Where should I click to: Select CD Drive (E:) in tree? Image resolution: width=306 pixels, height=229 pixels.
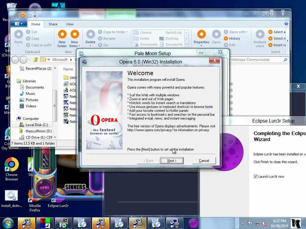[x=36, y=137]
